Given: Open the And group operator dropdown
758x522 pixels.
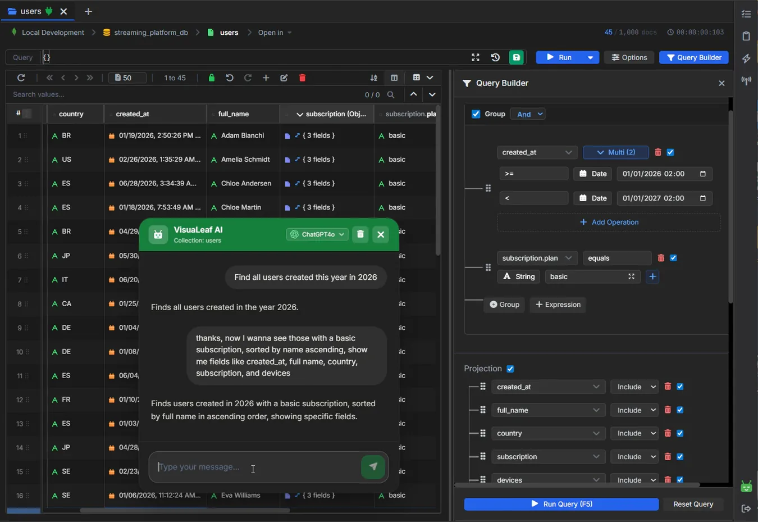Looking at the screenshot, I should pyautogui.click(x=528, y=114).
